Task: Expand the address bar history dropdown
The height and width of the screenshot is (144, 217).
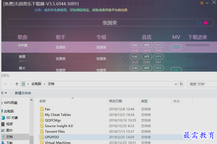Action: [176, 84]
